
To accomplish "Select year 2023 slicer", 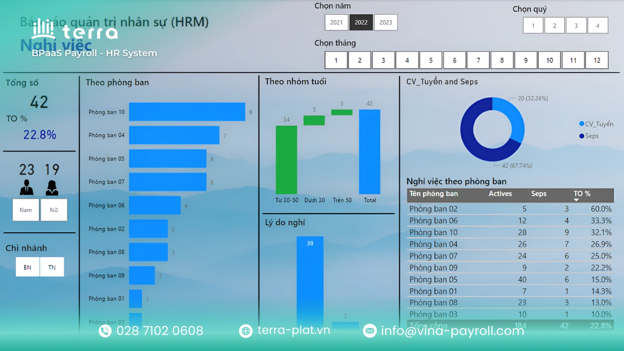I will pos(386,22).
